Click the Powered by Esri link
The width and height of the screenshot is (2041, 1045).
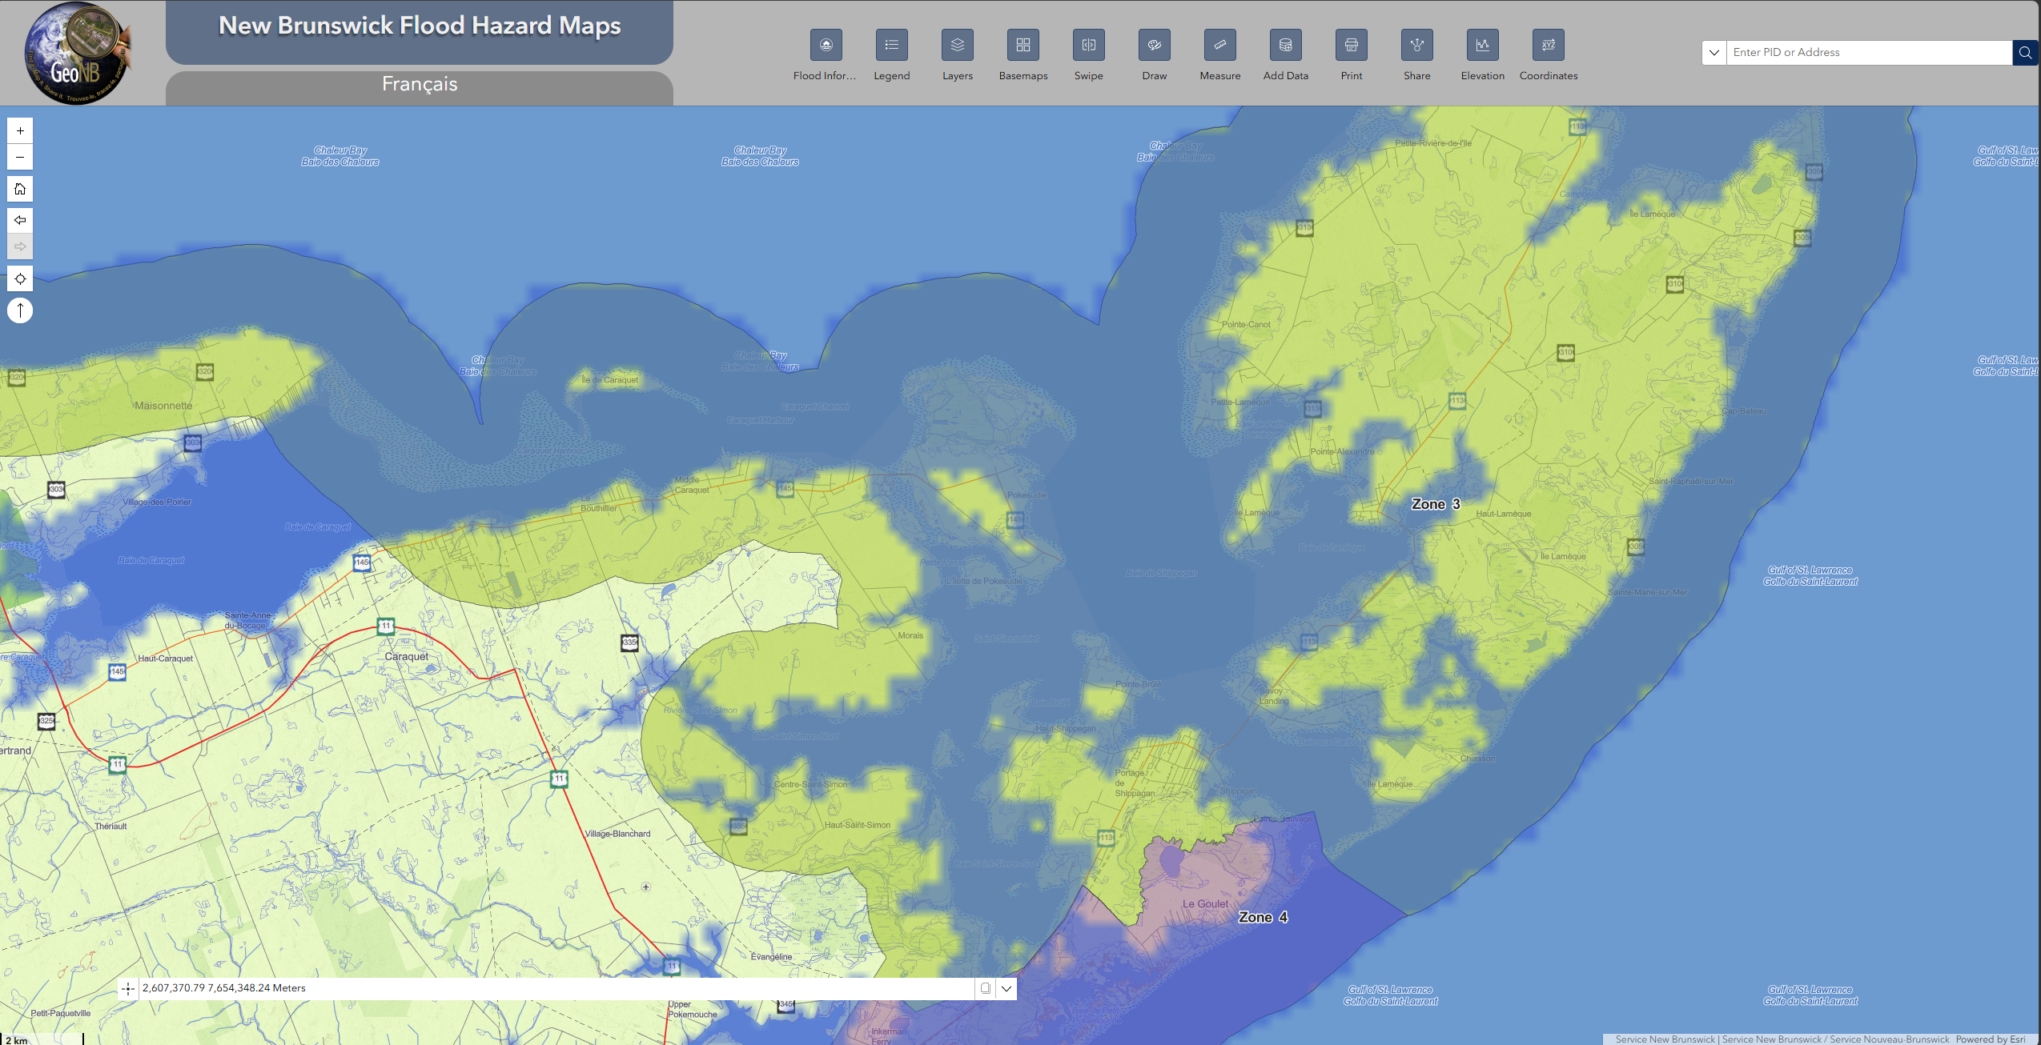click(x=1990, y=1039)
